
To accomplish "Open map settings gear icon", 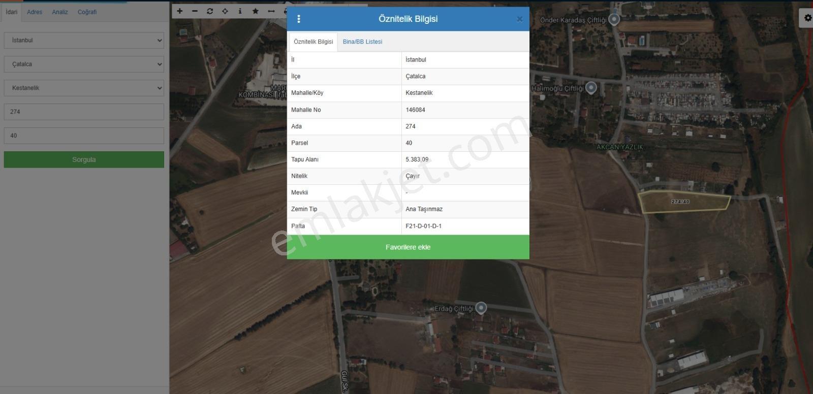I will pos(808,18).
